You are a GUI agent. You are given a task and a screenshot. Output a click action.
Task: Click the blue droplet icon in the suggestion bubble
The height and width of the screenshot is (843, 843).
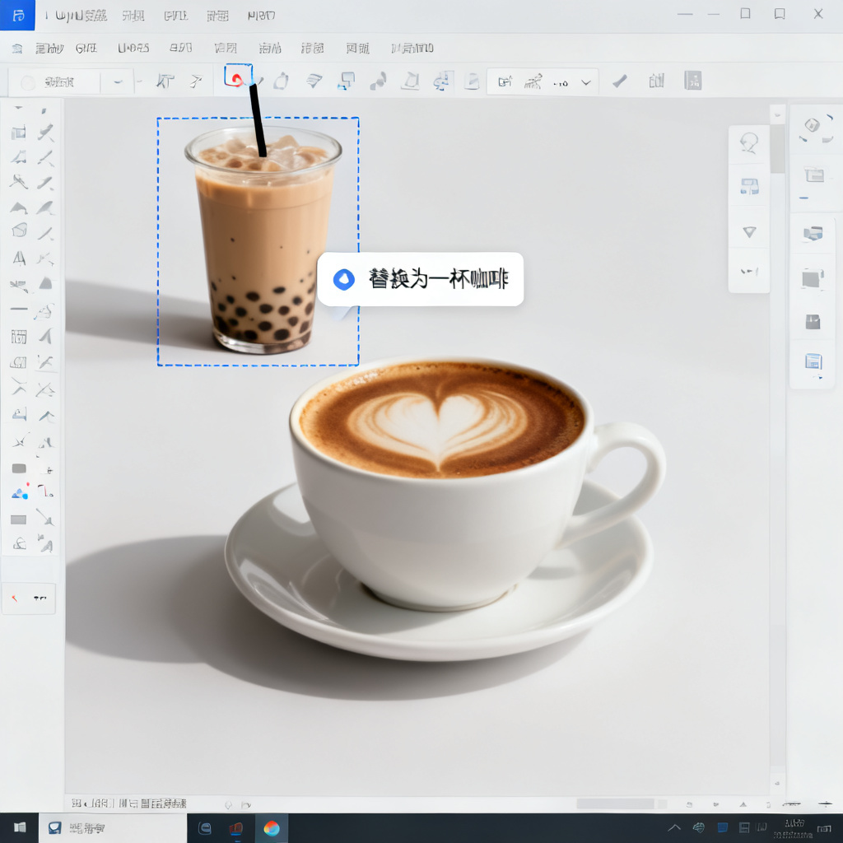(x=344, y=280)
